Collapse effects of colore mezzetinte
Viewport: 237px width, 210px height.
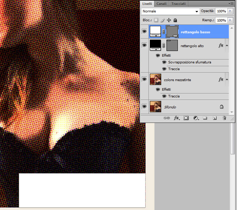pyautogui.click(x=227, y=79)
